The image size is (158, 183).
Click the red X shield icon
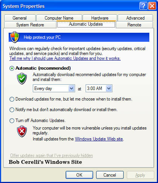[22, 131]
